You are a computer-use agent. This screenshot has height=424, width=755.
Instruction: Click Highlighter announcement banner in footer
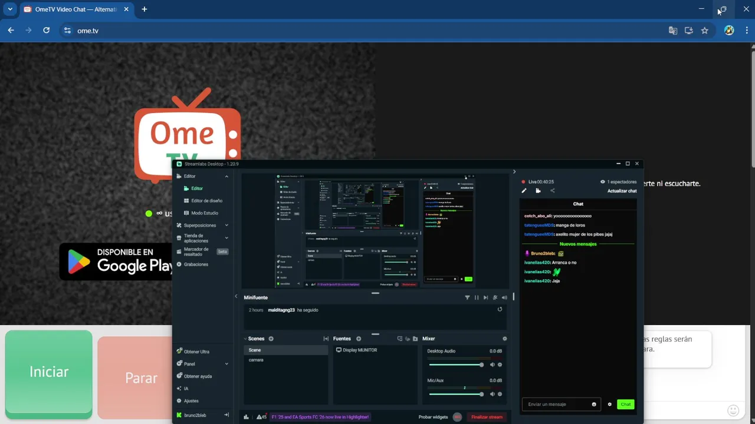320,417
